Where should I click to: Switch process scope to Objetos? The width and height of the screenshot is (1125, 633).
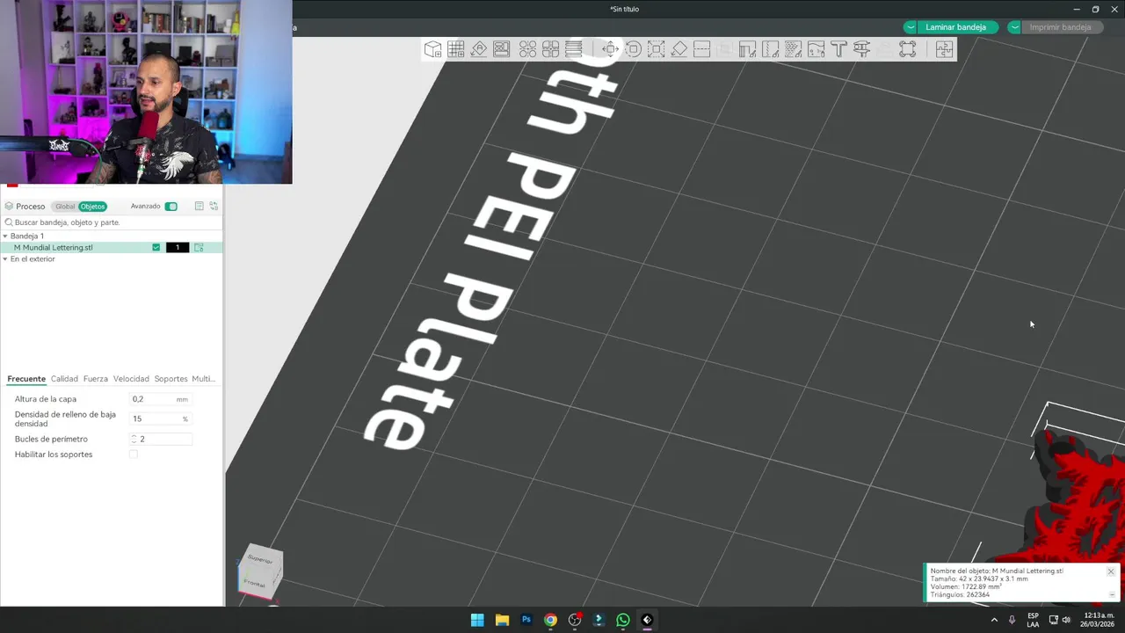92,207
